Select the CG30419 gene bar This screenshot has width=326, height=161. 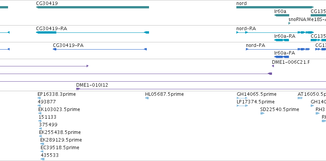coord(93,7)
